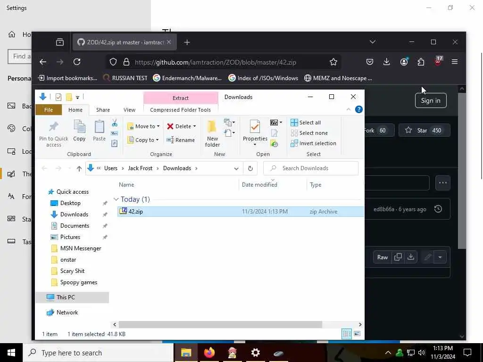483x362 pixels.
Task: Open the Firefox tracking protection shield
Action: (113, 62)
